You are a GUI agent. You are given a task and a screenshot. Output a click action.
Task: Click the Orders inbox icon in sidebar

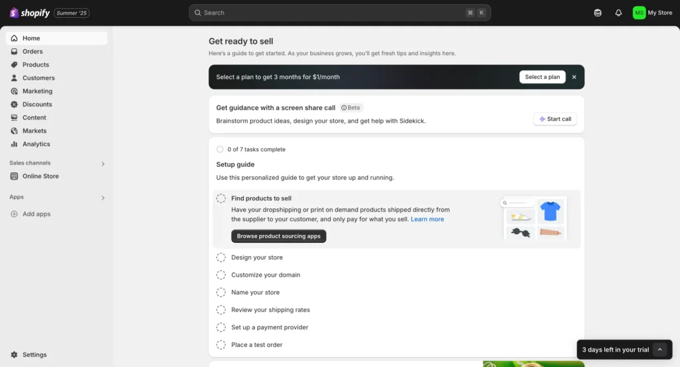click(x=15, y=52)
